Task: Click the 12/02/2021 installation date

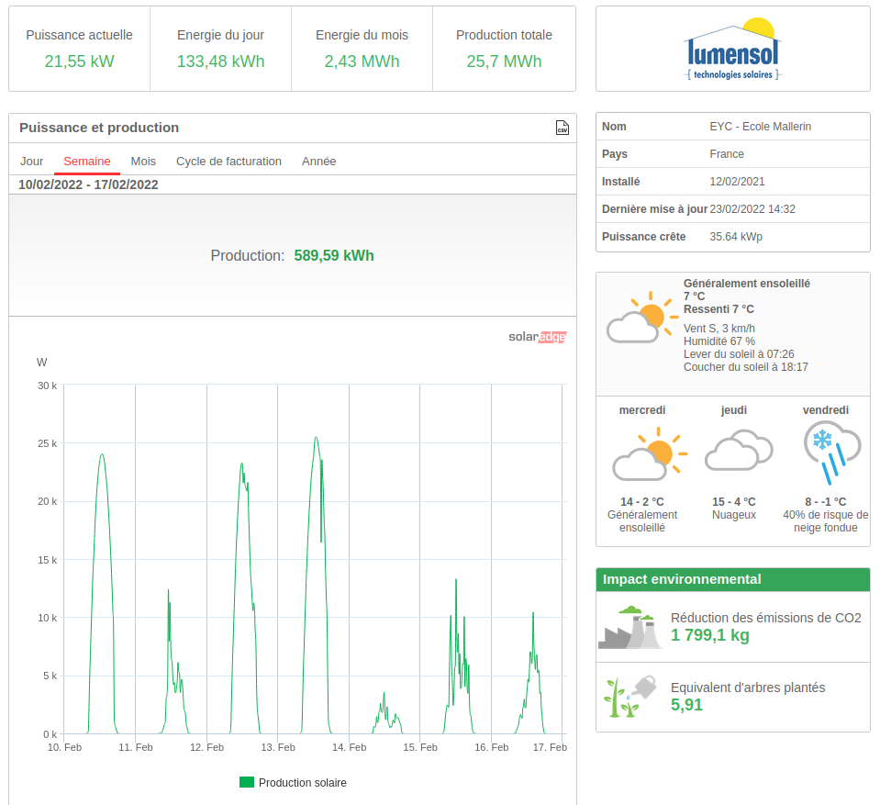Action: [x=737, y=182]
